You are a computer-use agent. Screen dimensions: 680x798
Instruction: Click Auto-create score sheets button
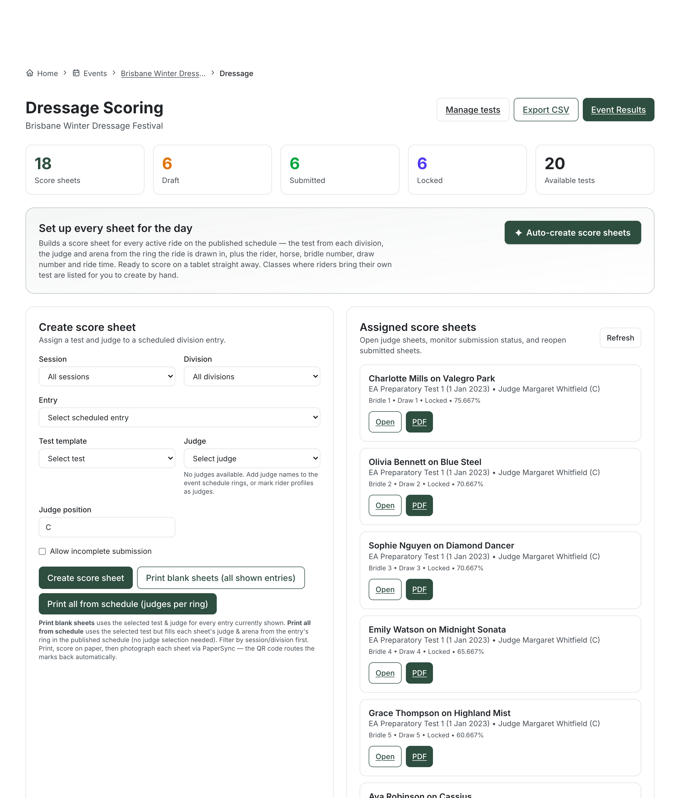(x=573, y=233)
